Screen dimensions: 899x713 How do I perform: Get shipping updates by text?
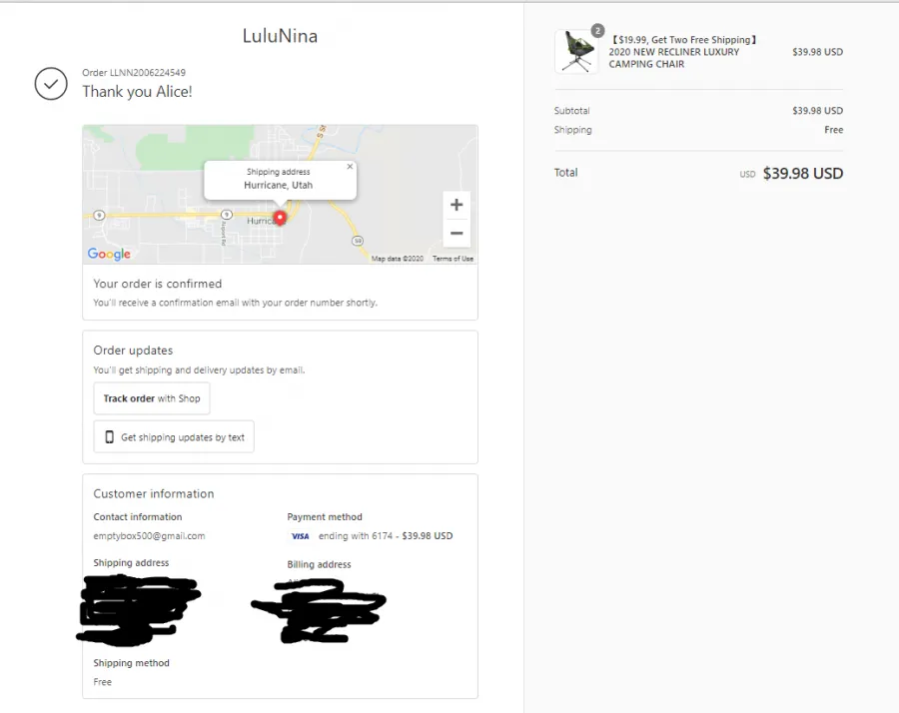(174, 436)
